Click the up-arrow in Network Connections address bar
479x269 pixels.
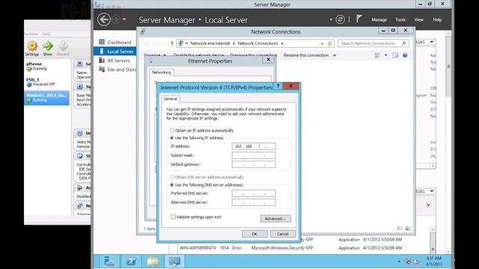(172, 43)
